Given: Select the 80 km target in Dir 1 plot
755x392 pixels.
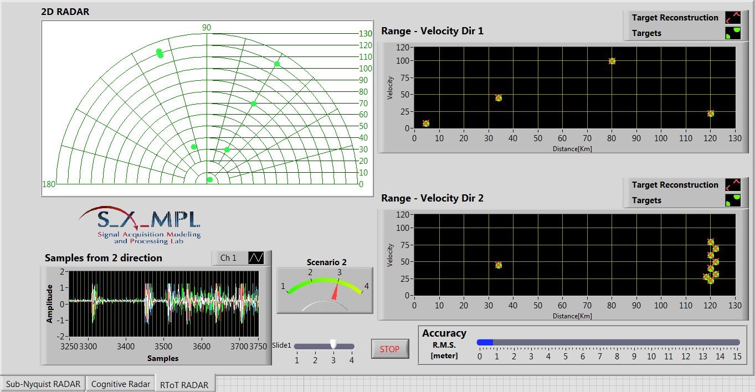Looking at the screenshot, I should tap(612, 61).
